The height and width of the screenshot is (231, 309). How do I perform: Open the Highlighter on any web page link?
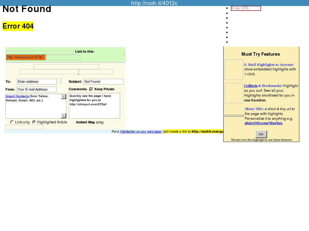141,131
